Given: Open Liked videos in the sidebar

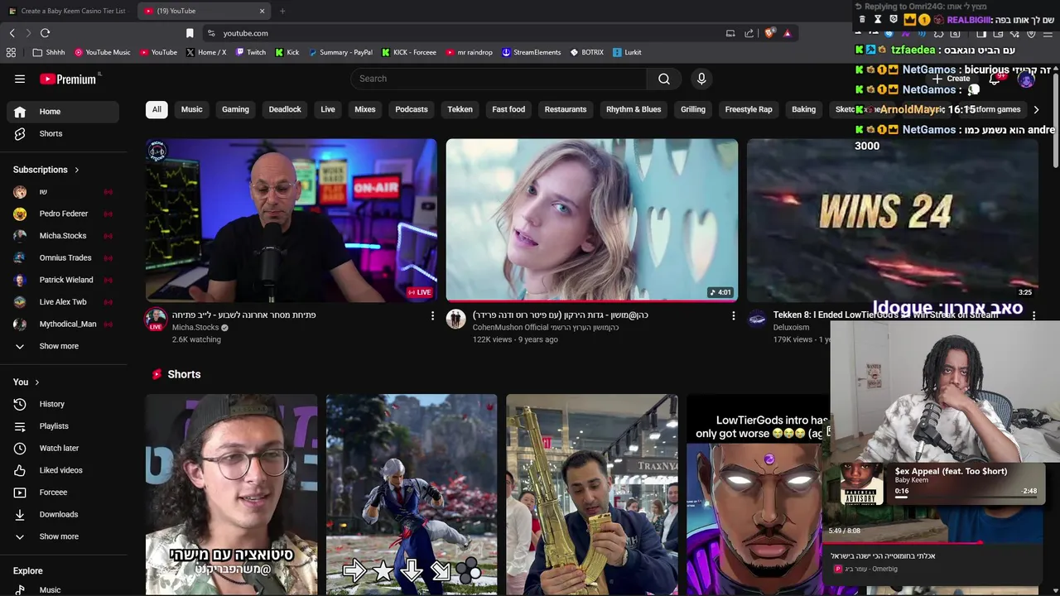Looking at the screenshot, I should [x=63, y=470].
